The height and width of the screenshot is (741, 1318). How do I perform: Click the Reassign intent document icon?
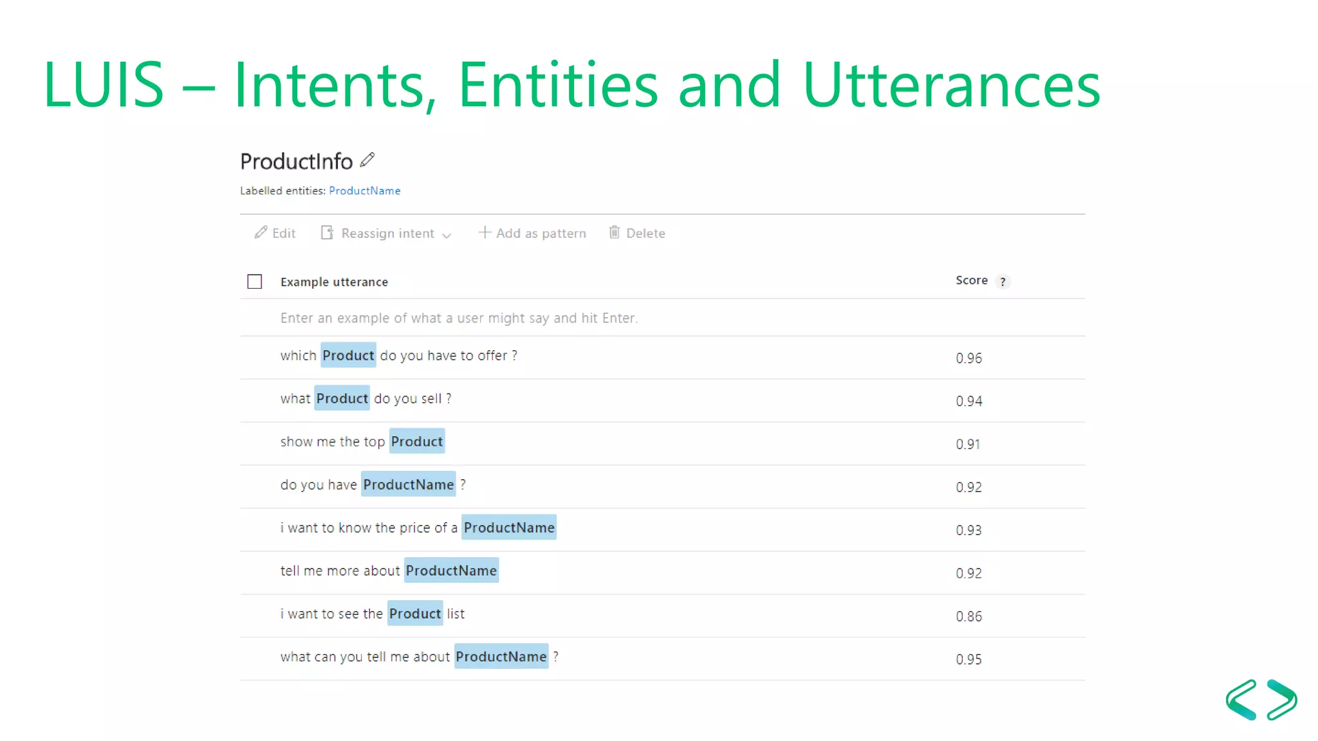point(327,232)
